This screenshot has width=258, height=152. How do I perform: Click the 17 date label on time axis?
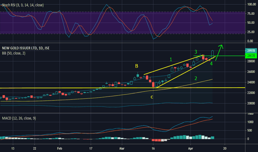[91, 148]
